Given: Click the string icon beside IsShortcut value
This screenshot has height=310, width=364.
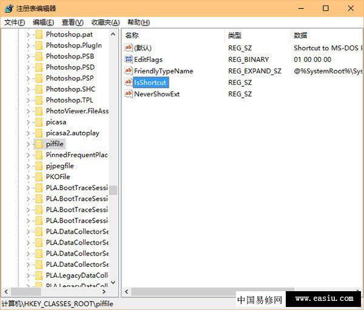Looking at the screenshot, I should (128, 83).
